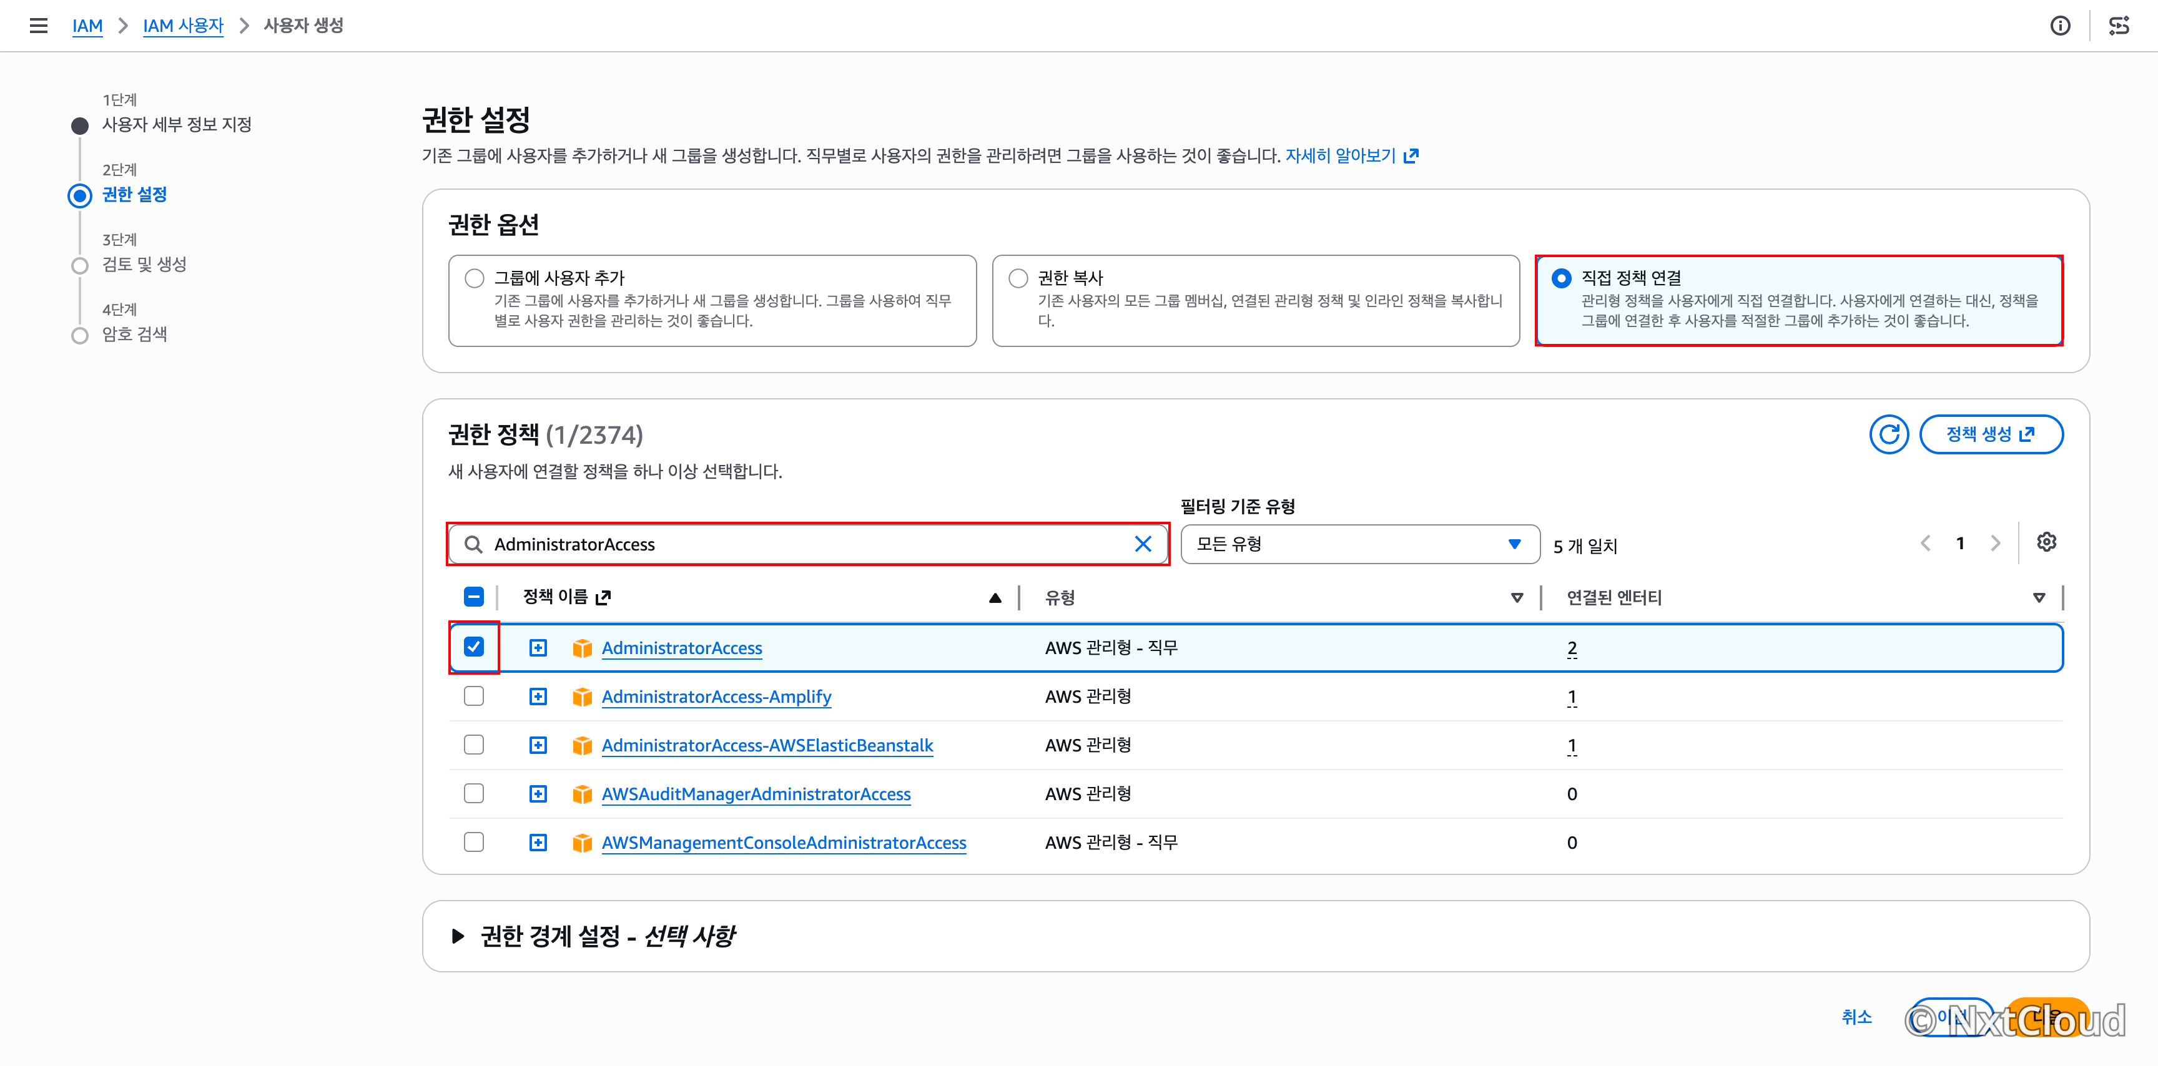
Task: Click the AWSAuditManagerAdministratorAccess policy cube icon
Action: pos(582,794)
